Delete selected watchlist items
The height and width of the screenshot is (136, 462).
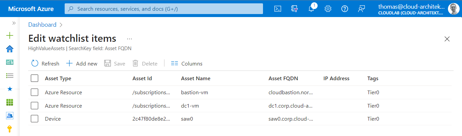[x=145, y=63]
